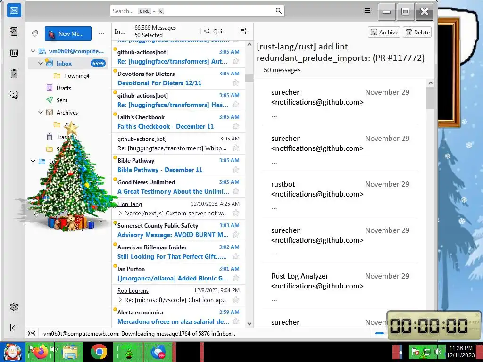This screenshot has height=362, width=483.
Task: Click the Christmas tree taskbar icon
Action: point(128,352)
